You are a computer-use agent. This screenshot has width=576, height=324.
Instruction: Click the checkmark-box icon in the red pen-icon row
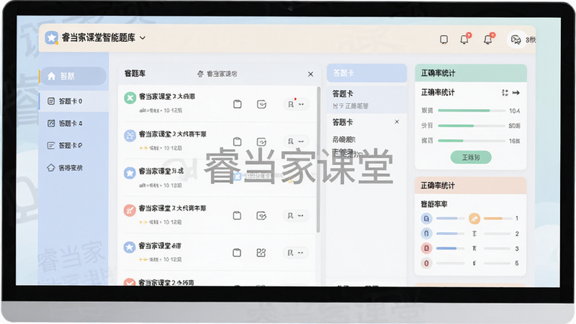(261, 215)
